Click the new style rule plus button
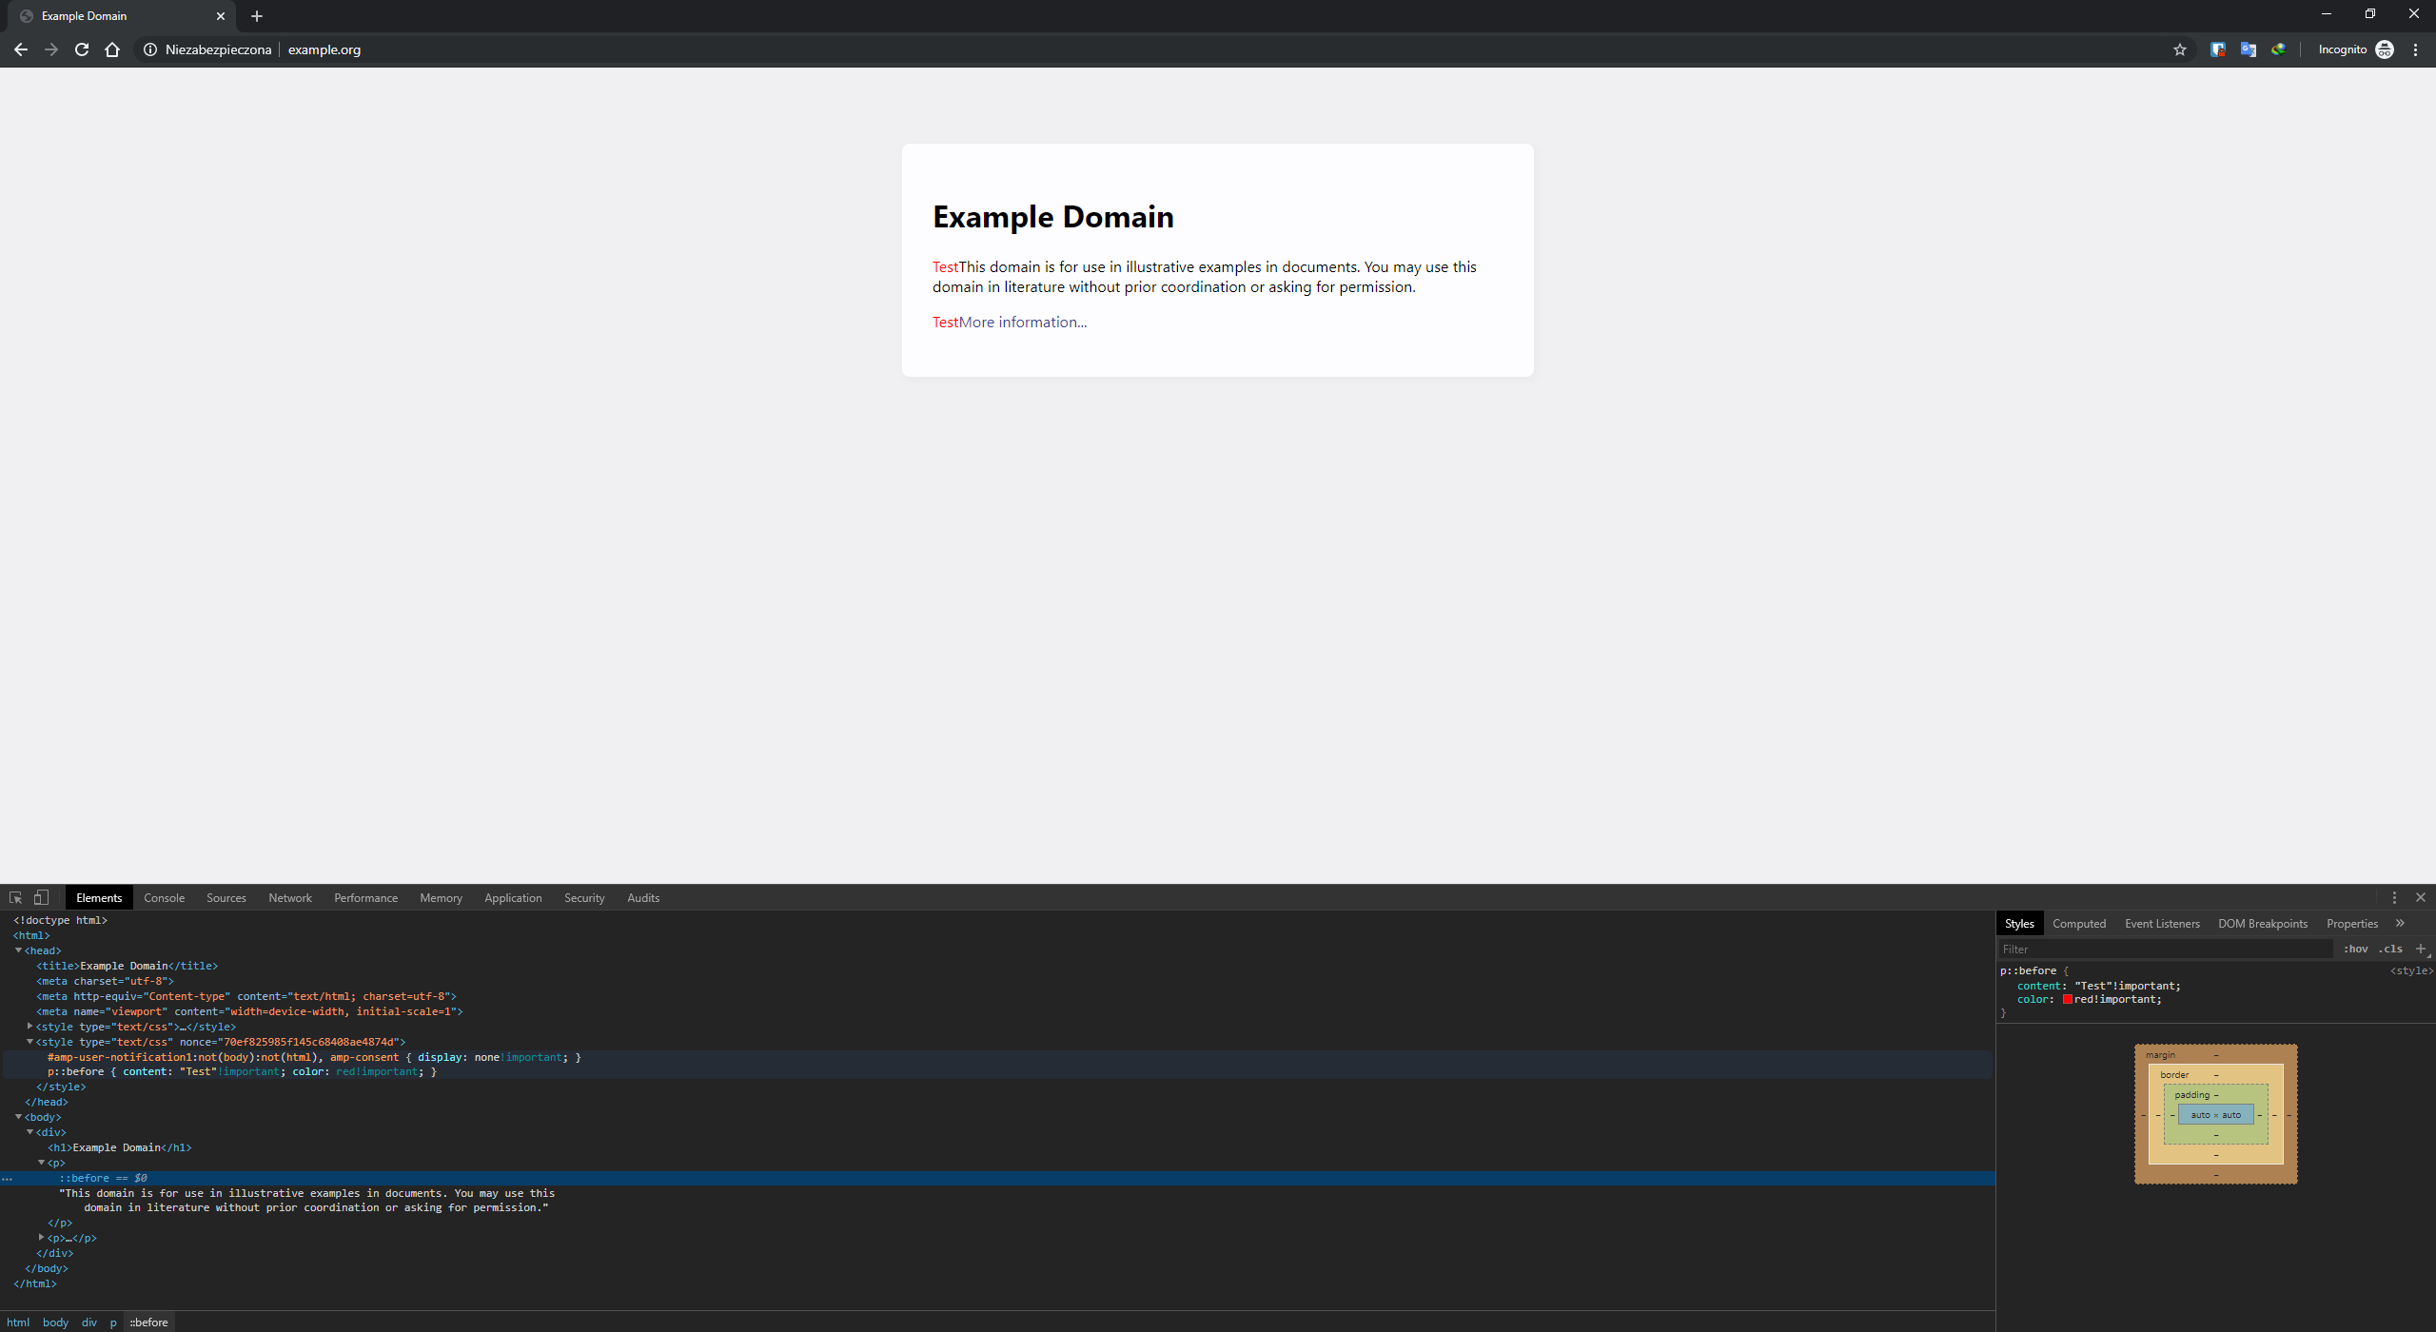The width and height of the screenshot is (2436, 1332). coord(2420,949)
